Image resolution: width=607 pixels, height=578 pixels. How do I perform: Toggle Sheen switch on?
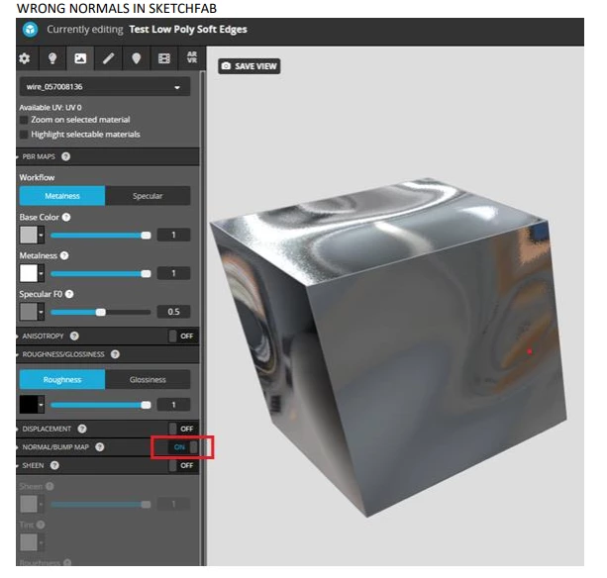coord(182,466)
